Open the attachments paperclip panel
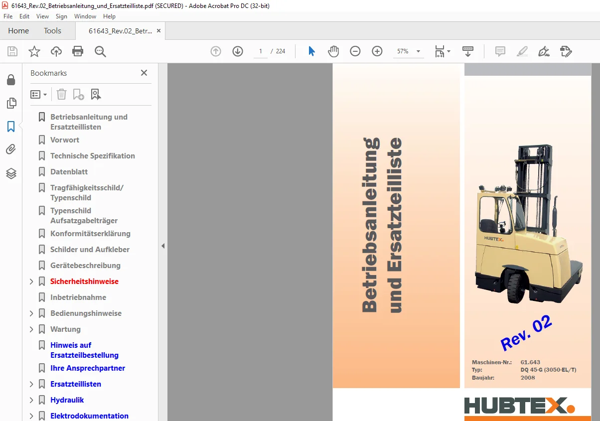This screenshot has width=600, height=421. pos(11,149)
